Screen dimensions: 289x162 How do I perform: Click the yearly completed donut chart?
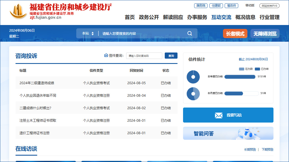click(193, 77)
